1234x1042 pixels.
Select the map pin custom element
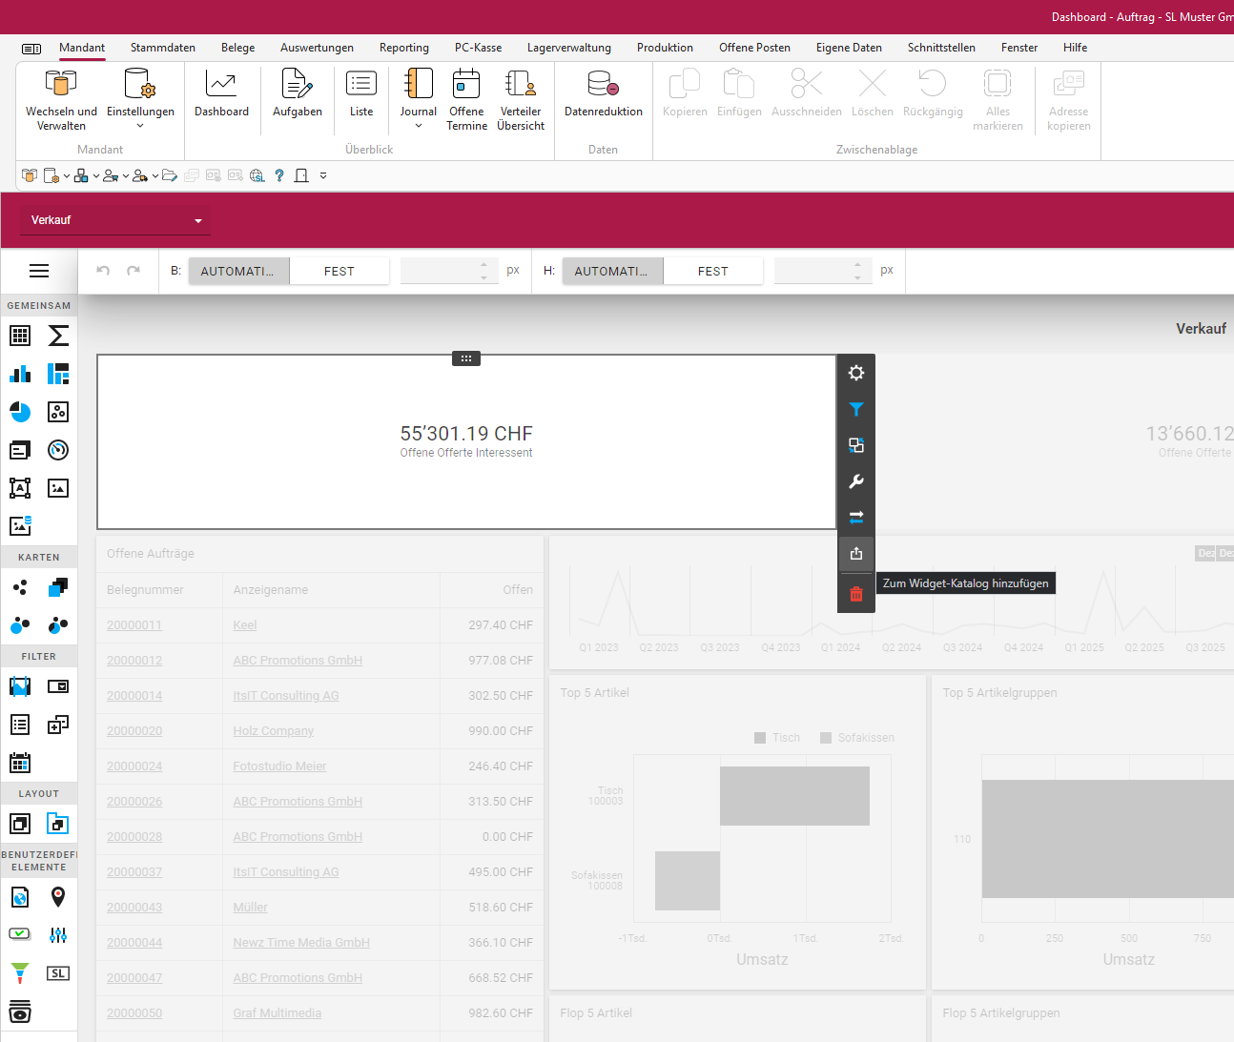tap(58, 896)
